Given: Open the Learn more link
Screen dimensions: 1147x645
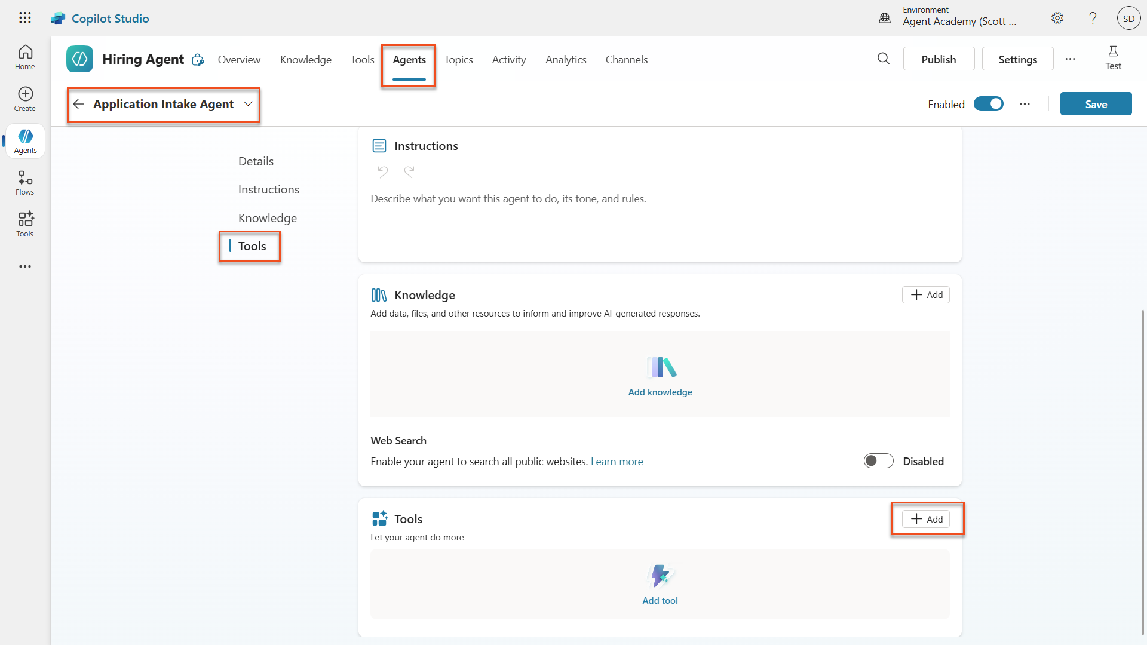Looking at the screenshot, I should [617, 462].
